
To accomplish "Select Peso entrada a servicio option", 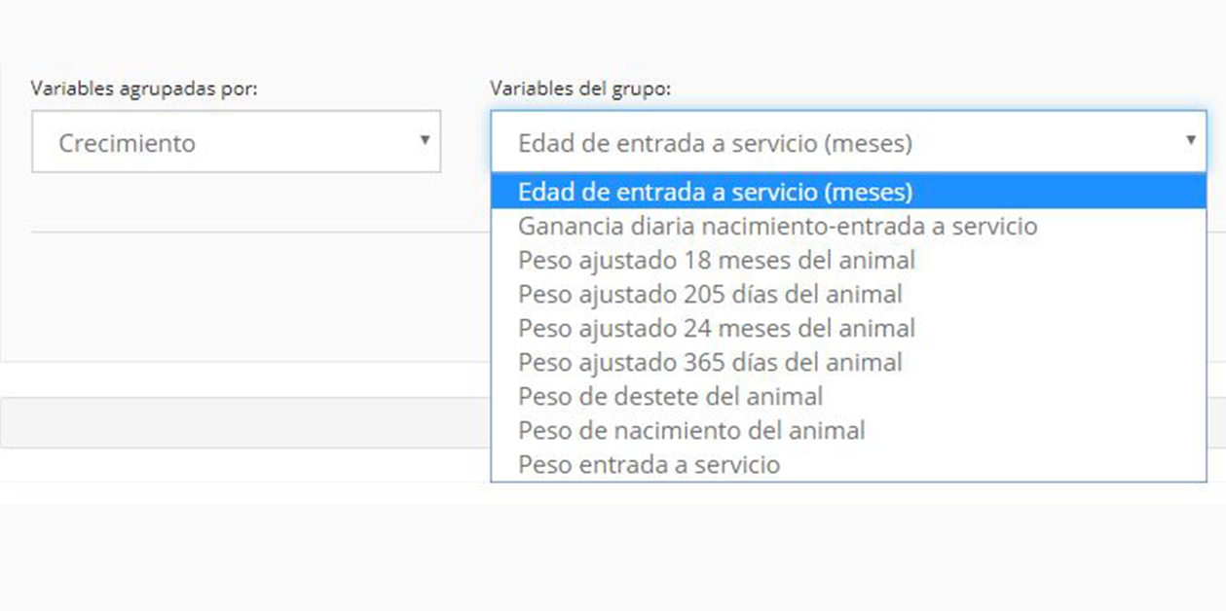I will (848, 464).
